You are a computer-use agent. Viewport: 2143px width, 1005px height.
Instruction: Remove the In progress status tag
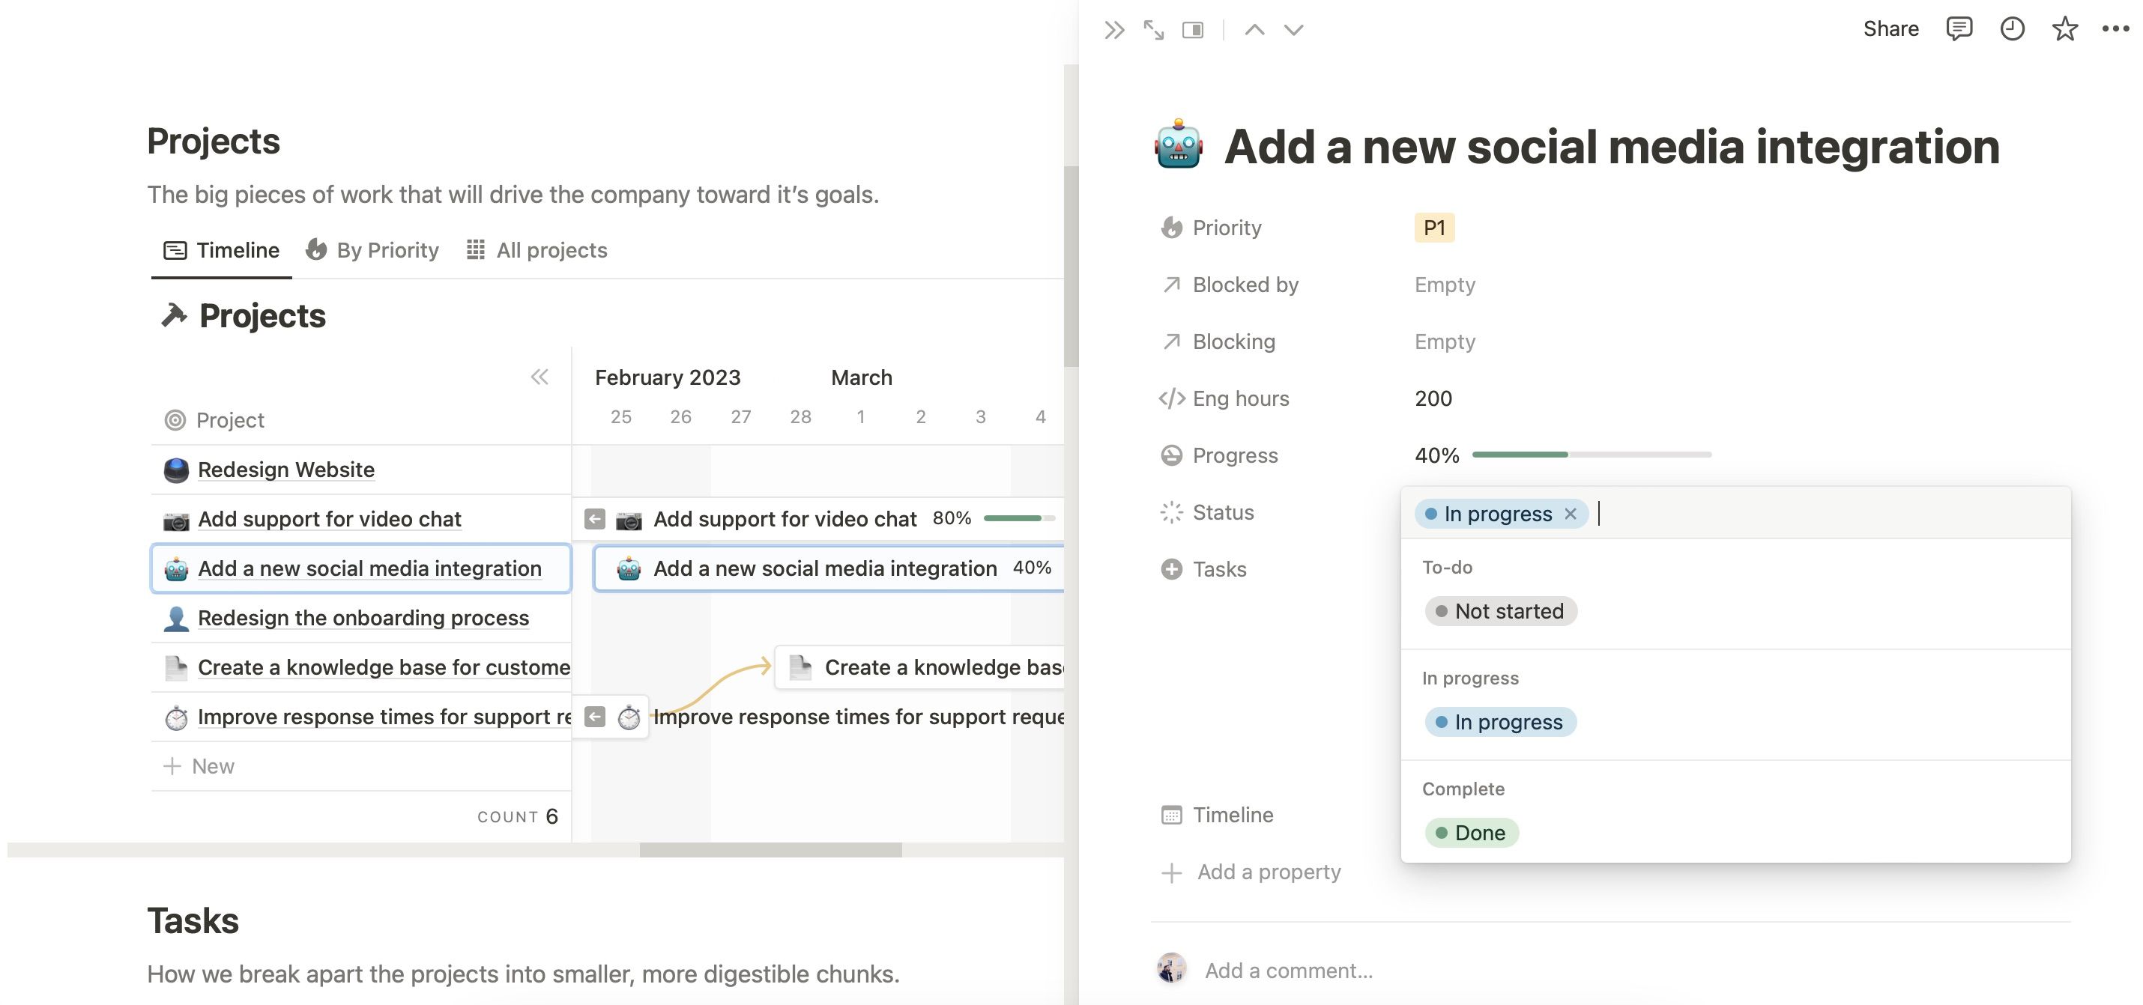click(x=1570, y=514)
